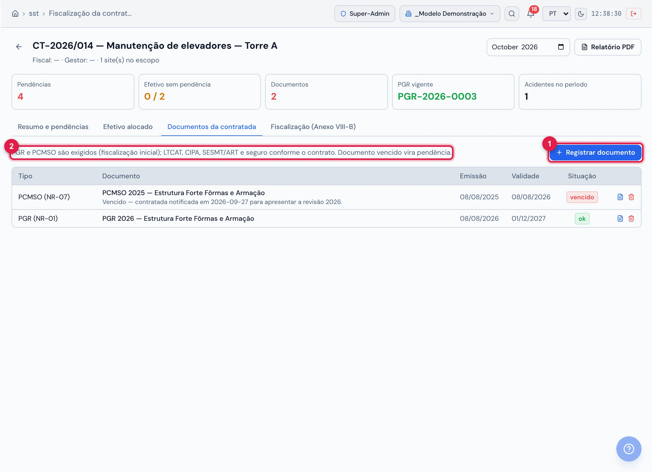Open the calendar picker icon
Viewport: 652px width, 472px height.
561,47
